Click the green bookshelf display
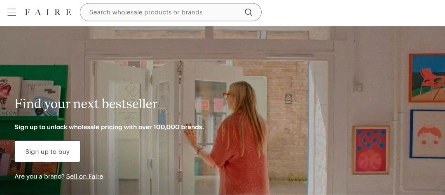The height and width of the screenshot is (195, 445). pos(34,129)
